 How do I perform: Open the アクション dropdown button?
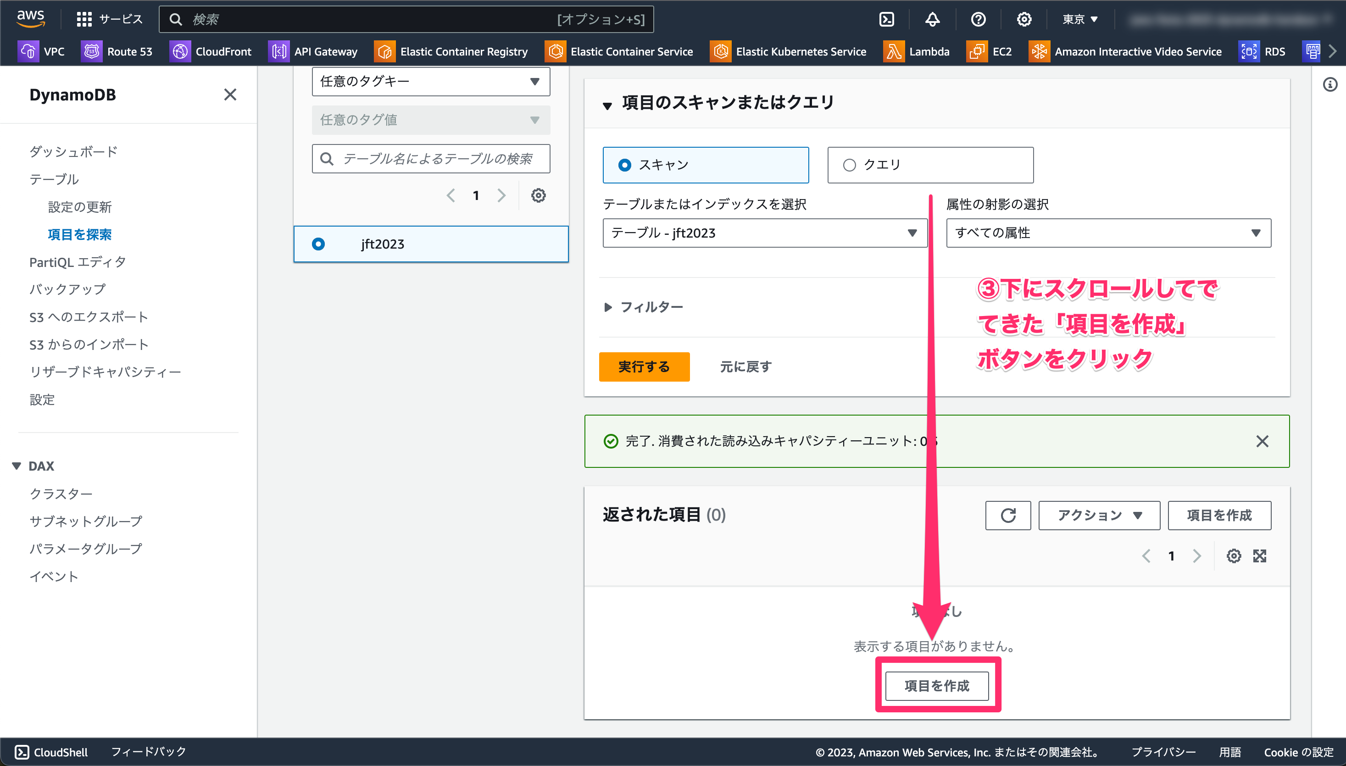[x=1099, y=516]
